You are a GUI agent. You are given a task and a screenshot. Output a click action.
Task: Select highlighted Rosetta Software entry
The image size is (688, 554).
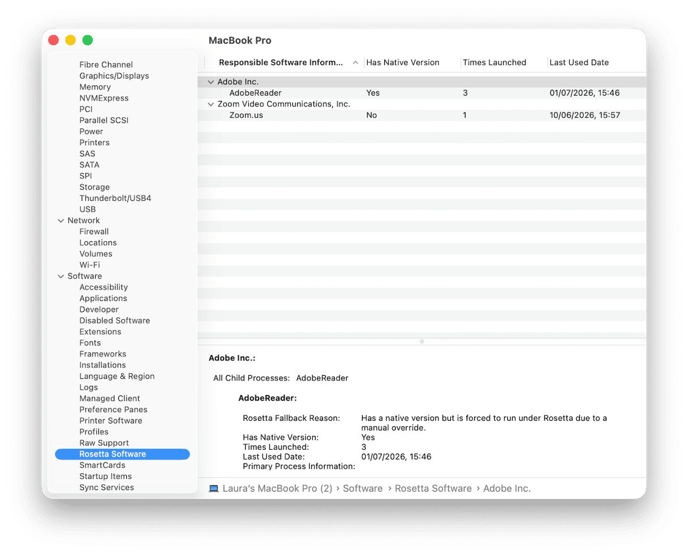[122, 454]
